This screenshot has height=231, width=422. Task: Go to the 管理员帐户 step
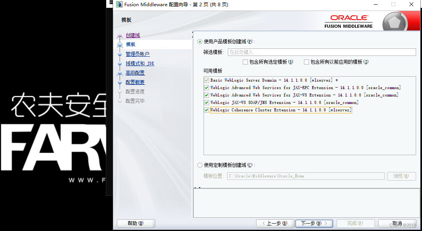pos(138,54)
